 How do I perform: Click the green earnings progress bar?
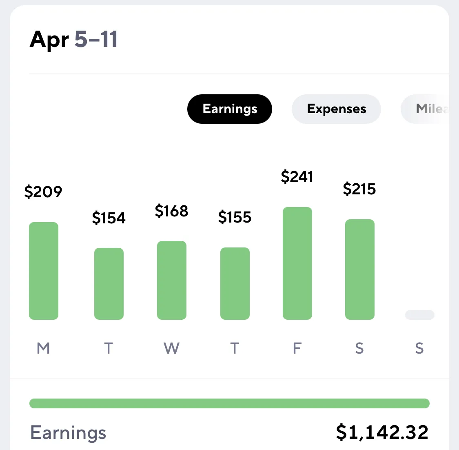229,403
